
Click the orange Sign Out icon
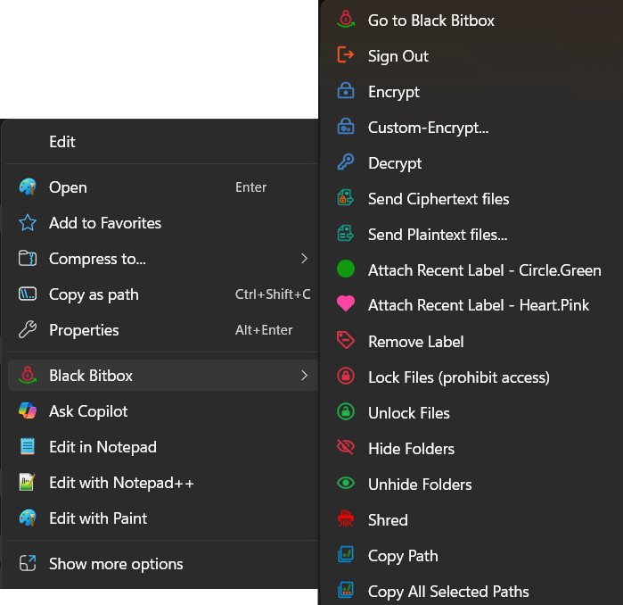[x=346, y=55]
